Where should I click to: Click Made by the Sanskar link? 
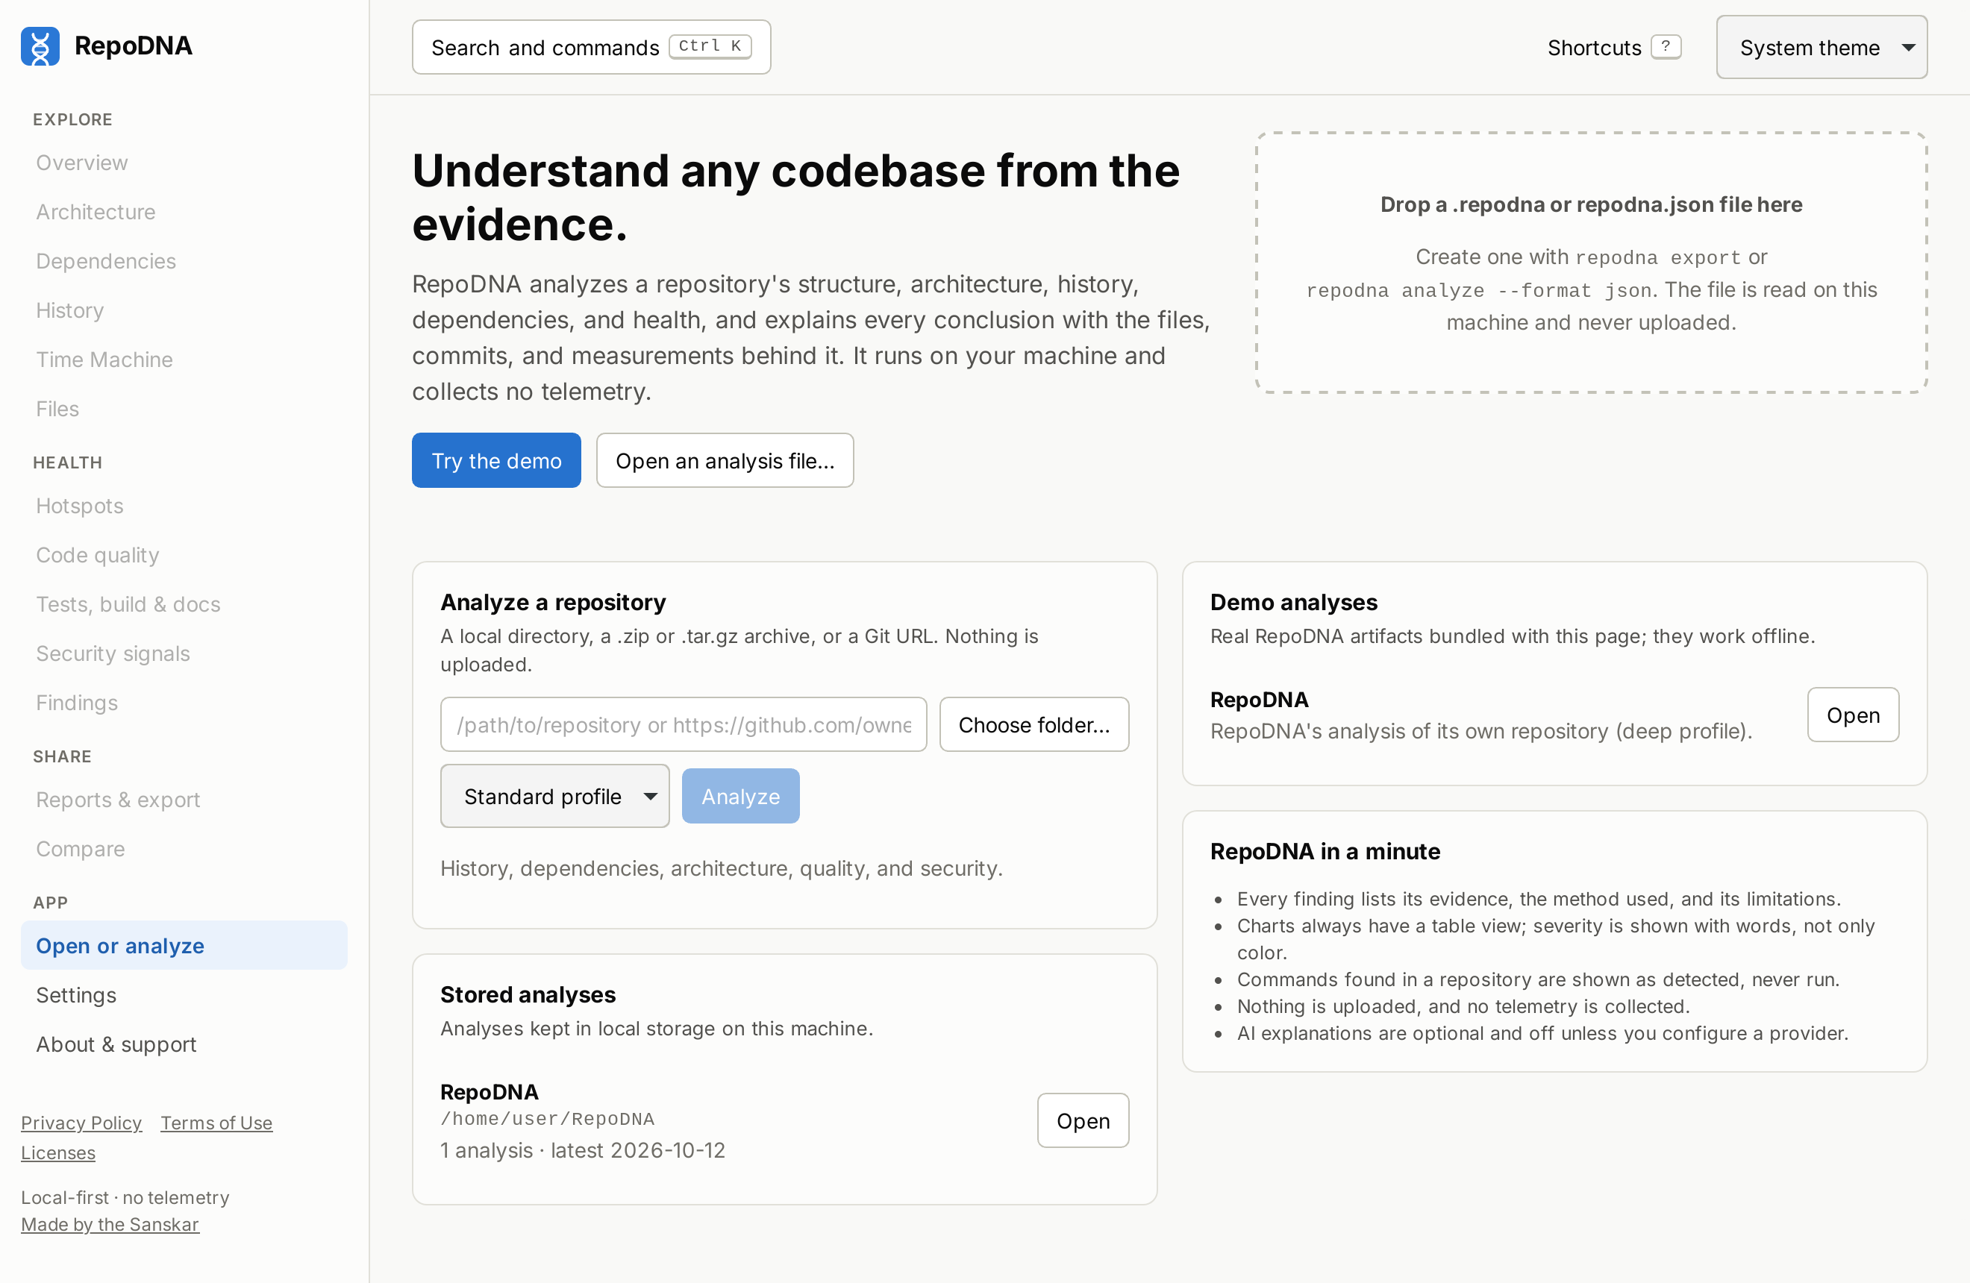[110, 1224]
